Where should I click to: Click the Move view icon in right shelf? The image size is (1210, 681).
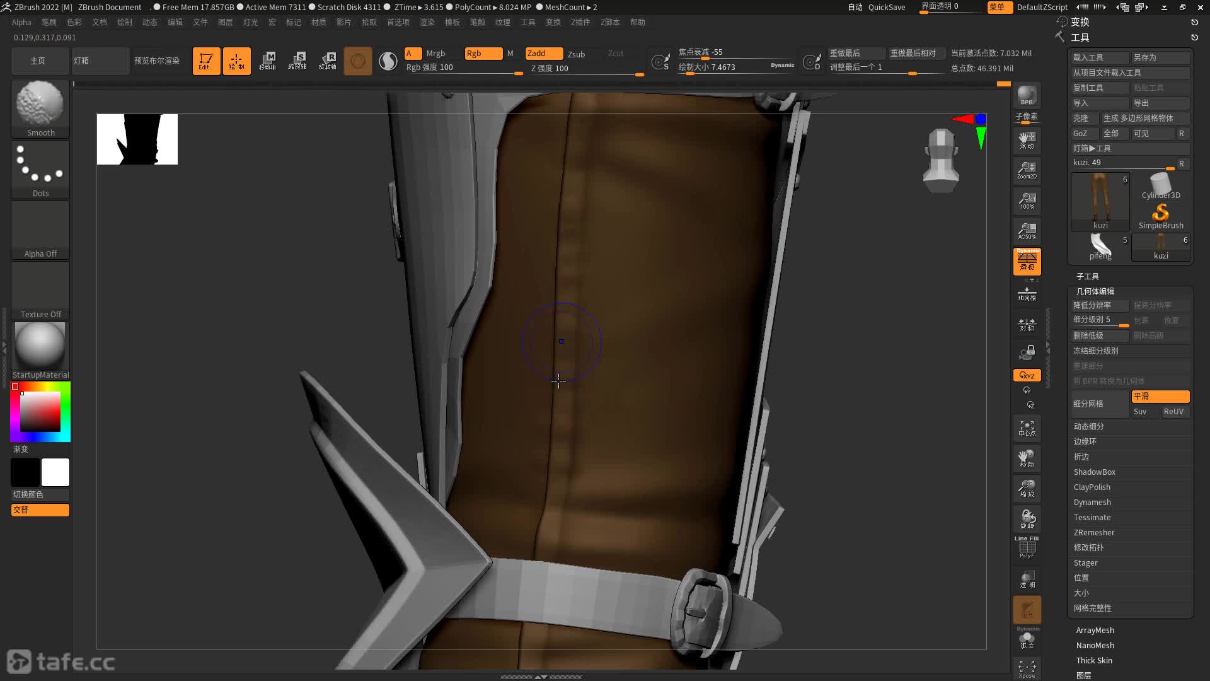[1027, 458]
